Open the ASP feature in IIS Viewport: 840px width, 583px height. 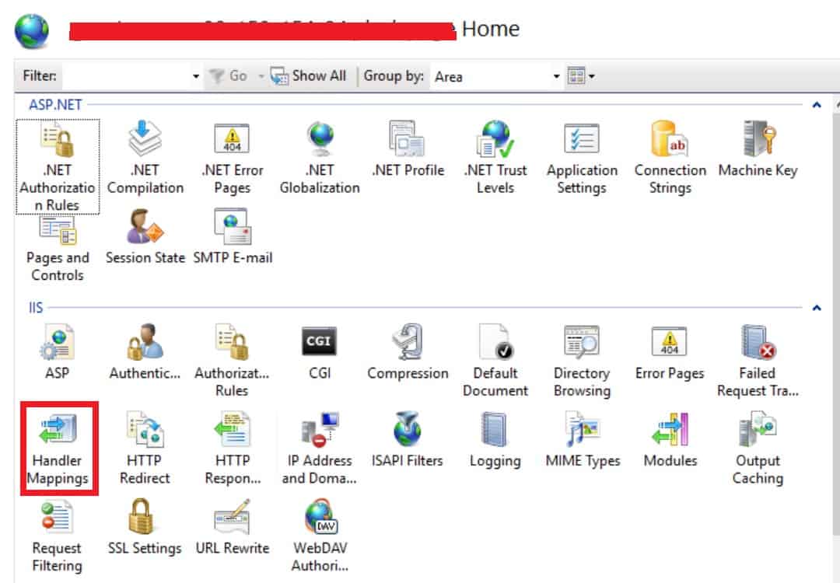58,351
